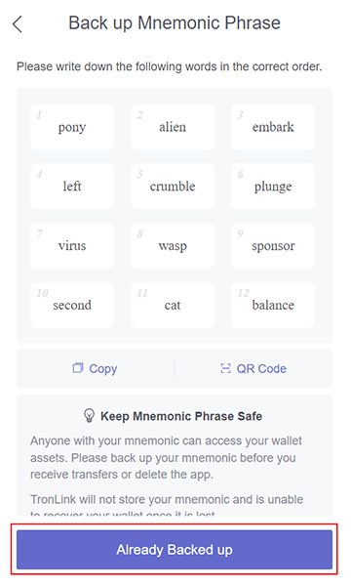Select word 12 "balance" tile
The width and height of the screenshot is (351, 586).
(x=273, y=306)
